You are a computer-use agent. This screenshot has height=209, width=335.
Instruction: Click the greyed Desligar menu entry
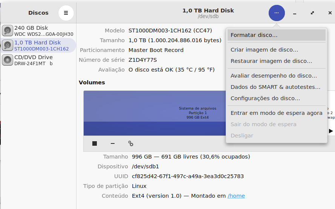tap(277, 136)
